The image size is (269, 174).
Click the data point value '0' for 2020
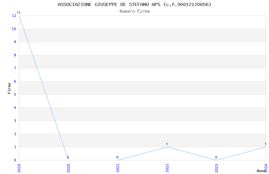click(x=68, y=157)
